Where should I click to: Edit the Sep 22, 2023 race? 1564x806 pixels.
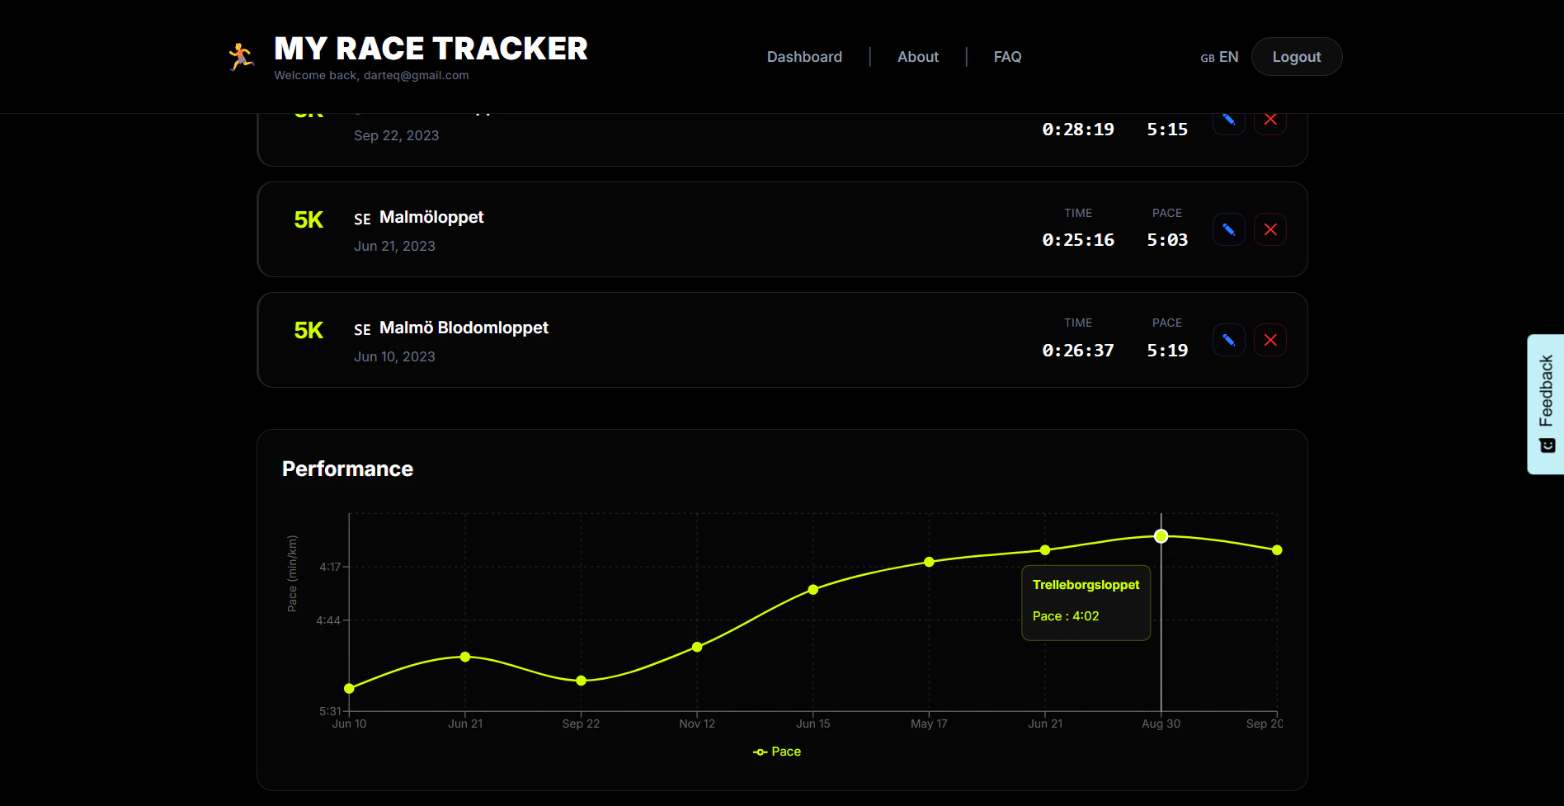pos(1228,119)
